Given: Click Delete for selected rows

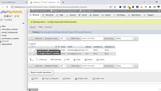Looking at the screenshot, I should 89,60.
